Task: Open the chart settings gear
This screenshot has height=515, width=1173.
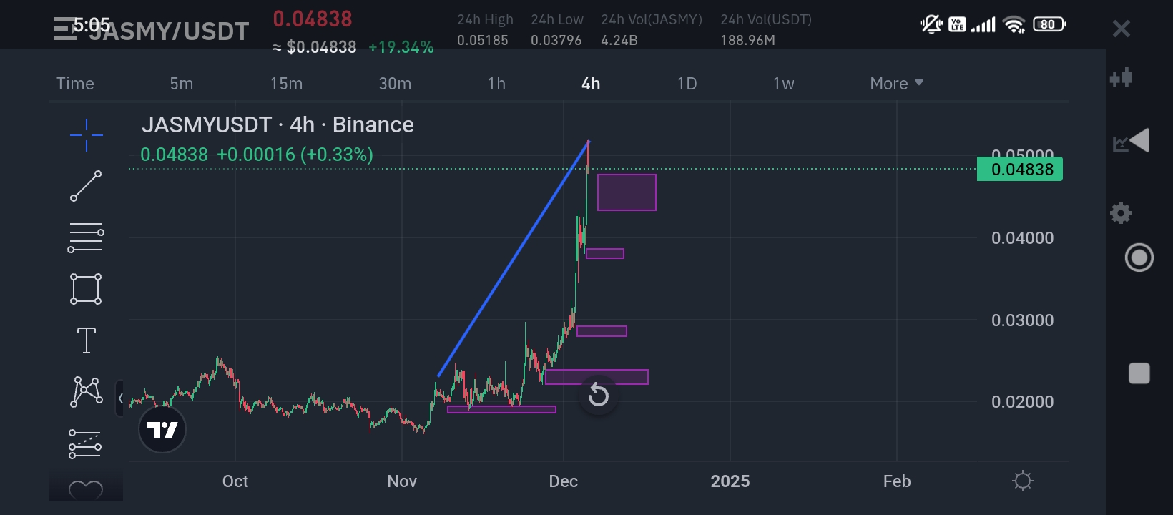Action: [x=1121, y=212]
